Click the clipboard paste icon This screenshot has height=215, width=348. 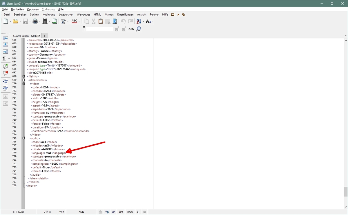pyautogui.click(x=100, y=21)
